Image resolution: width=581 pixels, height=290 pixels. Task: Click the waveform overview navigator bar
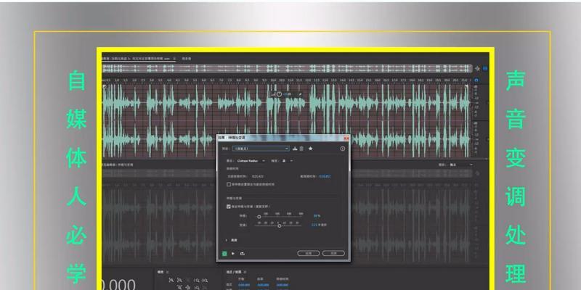[x=287, y=68]
